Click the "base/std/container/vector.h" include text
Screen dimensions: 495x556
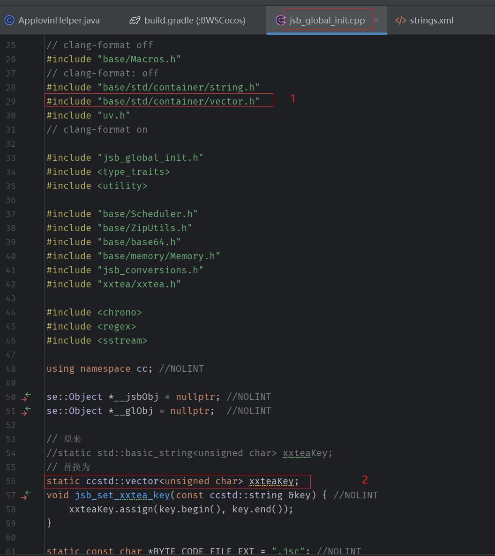[178, 101]
